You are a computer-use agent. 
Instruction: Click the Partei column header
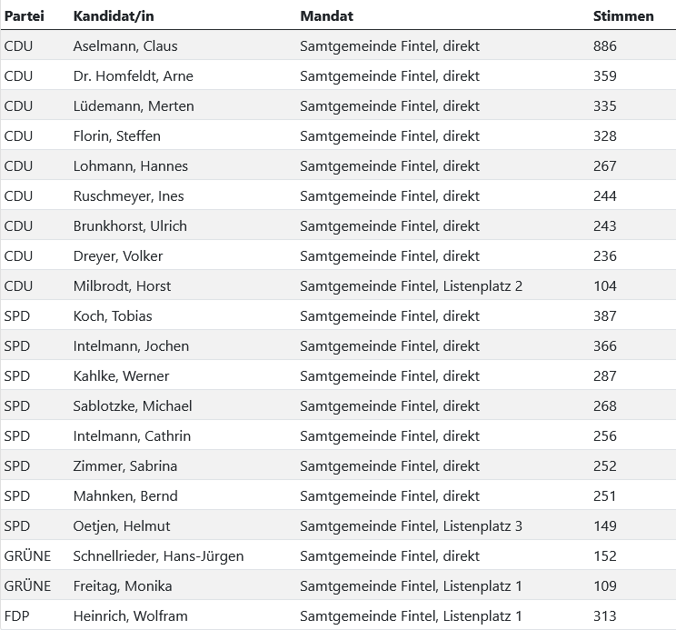[25, 15]
